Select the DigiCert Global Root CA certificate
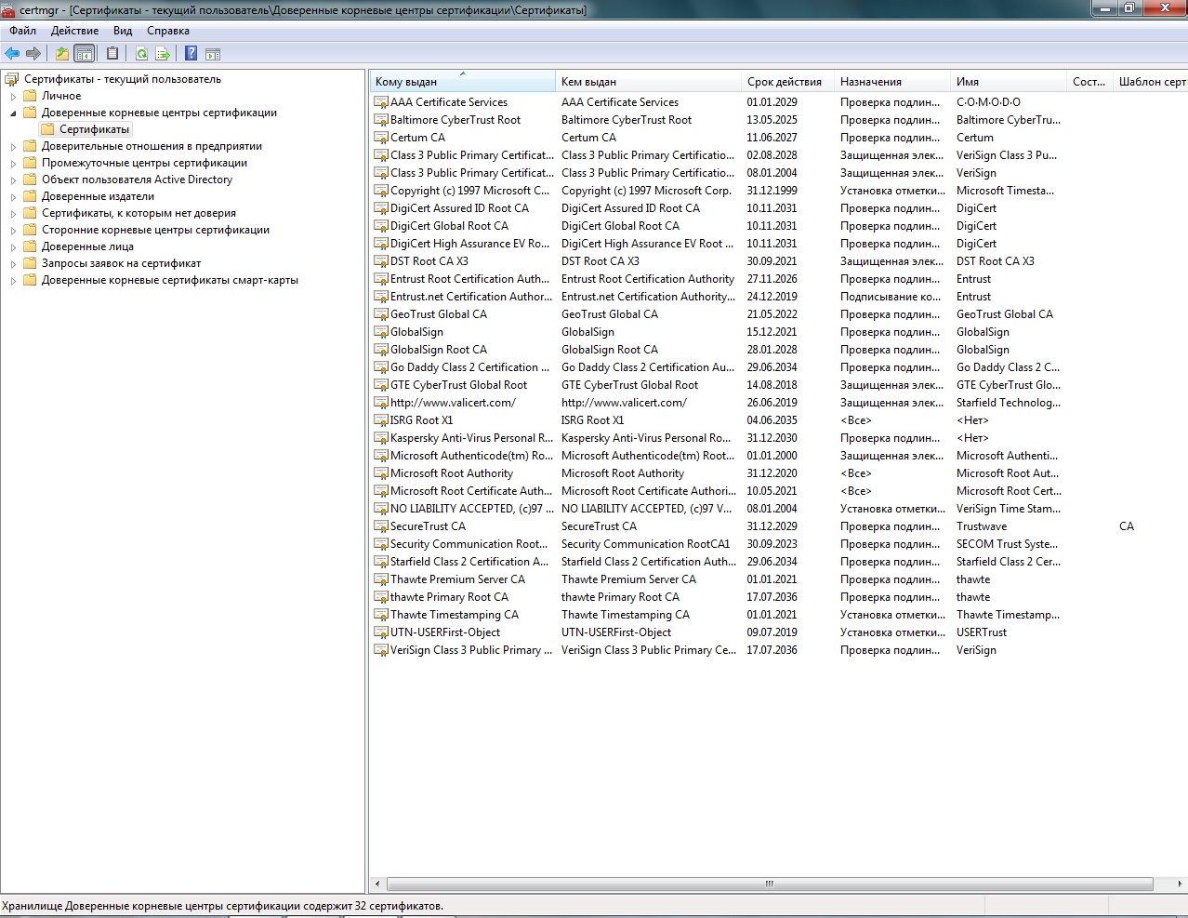 (449, 226)
